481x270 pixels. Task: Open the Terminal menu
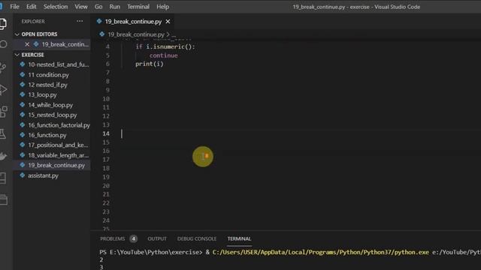coord(138,7)
